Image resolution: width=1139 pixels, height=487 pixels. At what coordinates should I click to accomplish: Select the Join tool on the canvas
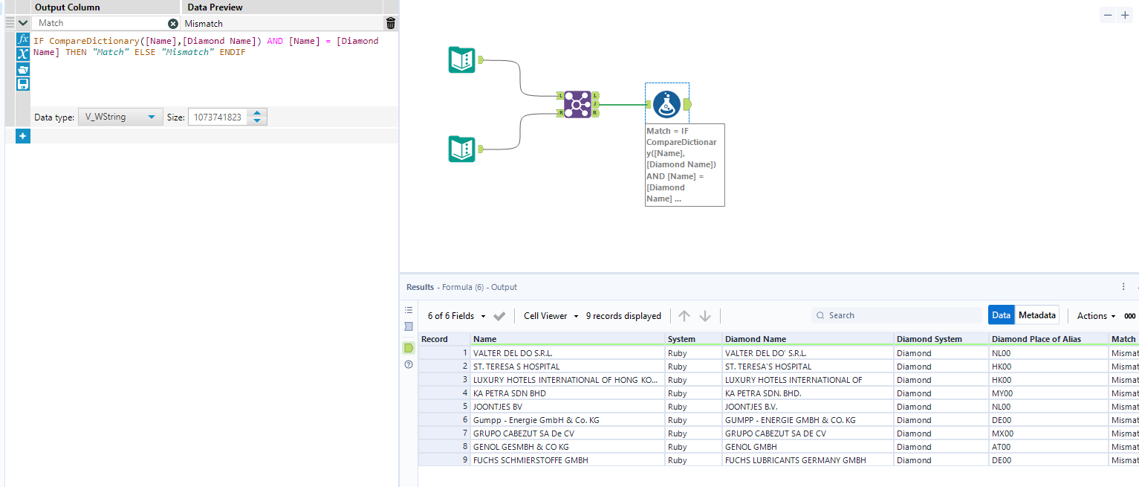coord(577,104)
